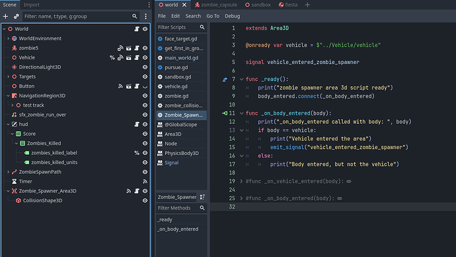Toggle visibility of DirectionalLight3D
456x257 pixels.
pos(145,67)
